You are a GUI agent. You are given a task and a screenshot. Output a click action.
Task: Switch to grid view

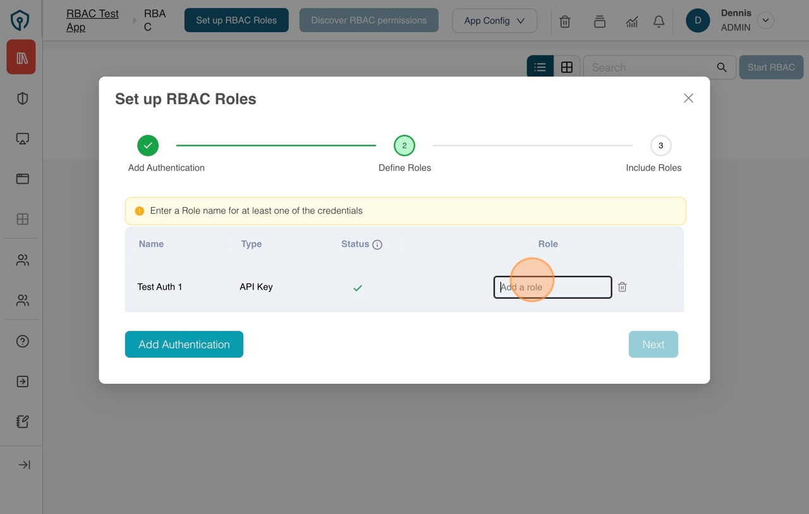[x=567, y=66]
